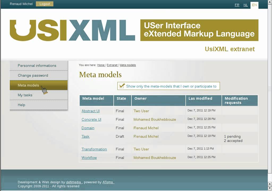Click the 'Final' state of Workflow
This screenshot has height=191, width=272.
pos(120,158)
